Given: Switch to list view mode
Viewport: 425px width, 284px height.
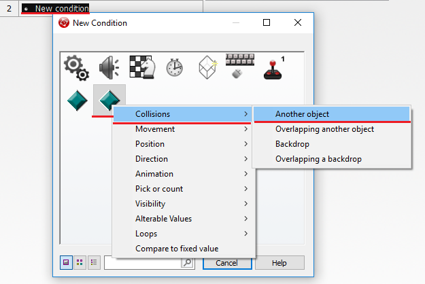Looking at the screenshot, I should (94, 262).
